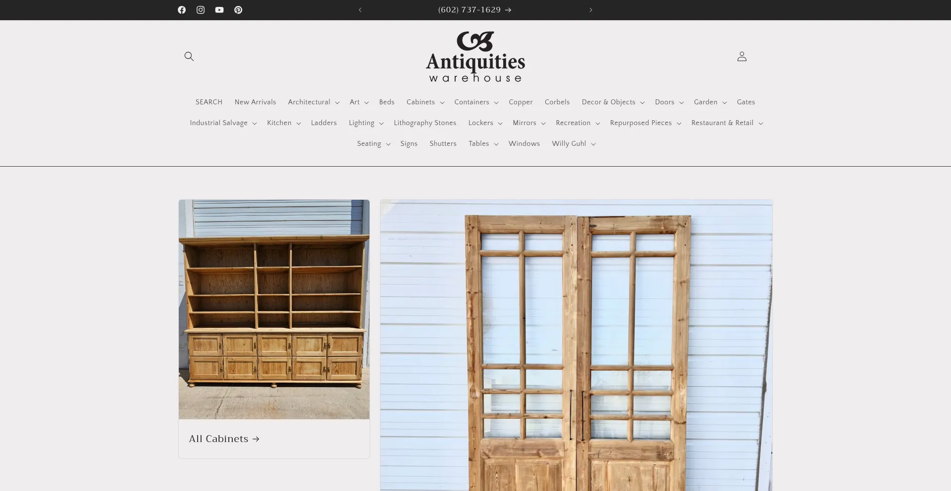Open the Lighting dropdown menu

click(x=366, y=123)
